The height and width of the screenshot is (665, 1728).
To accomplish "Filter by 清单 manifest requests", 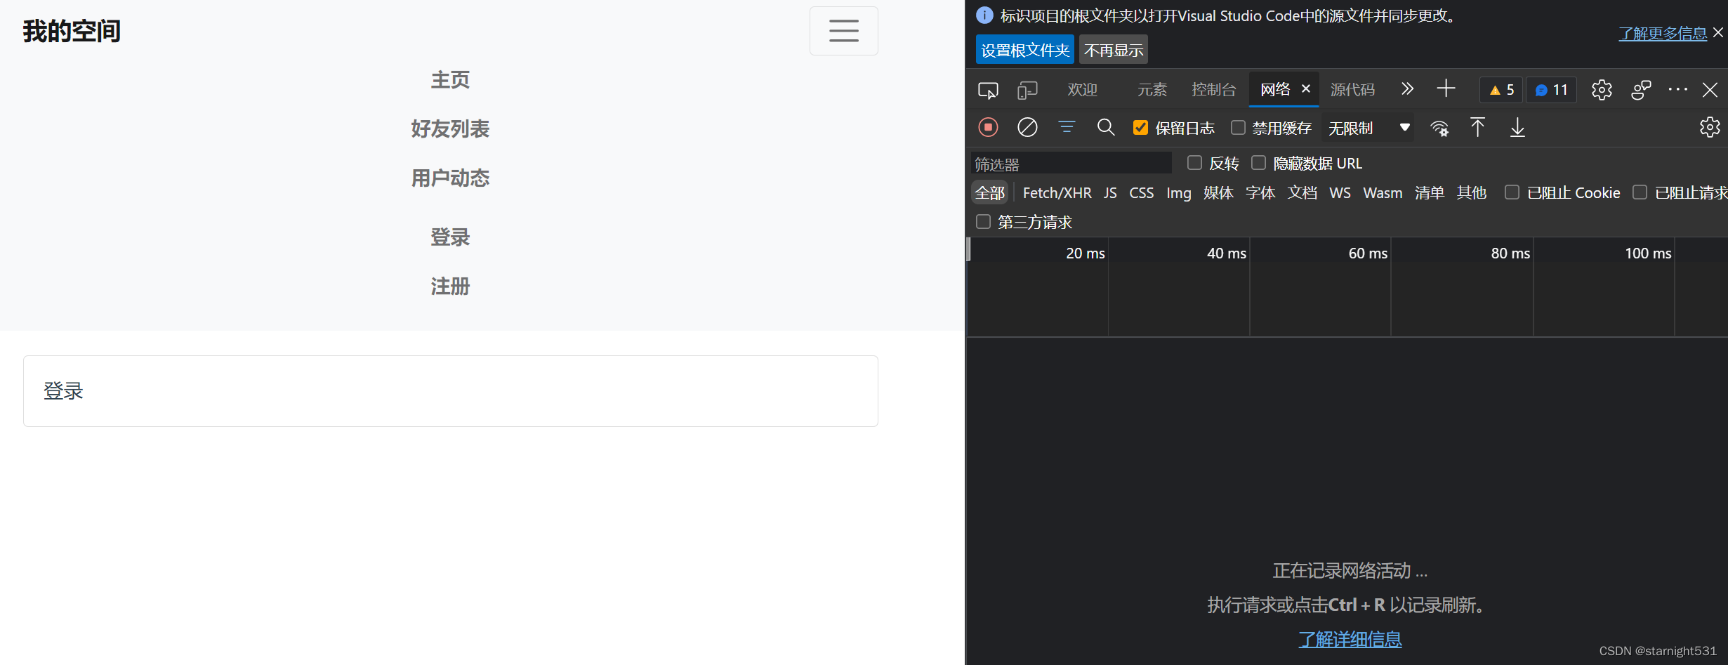I will tap(1430, 193).
